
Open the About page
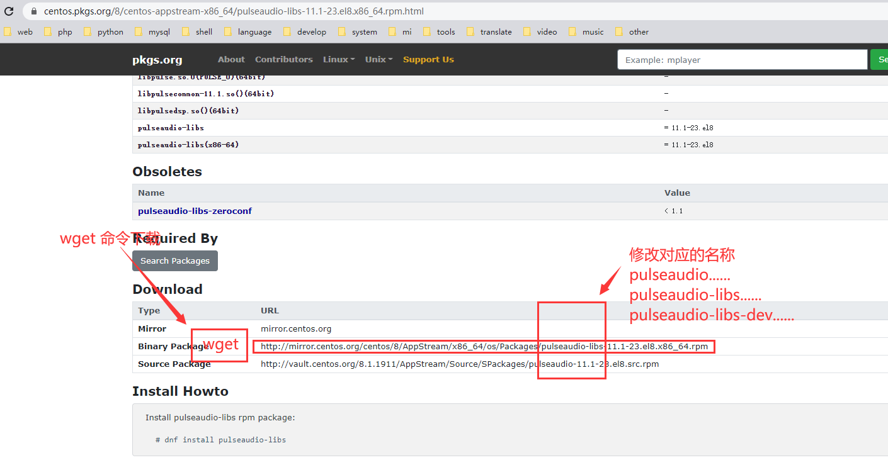pos(231,59)
